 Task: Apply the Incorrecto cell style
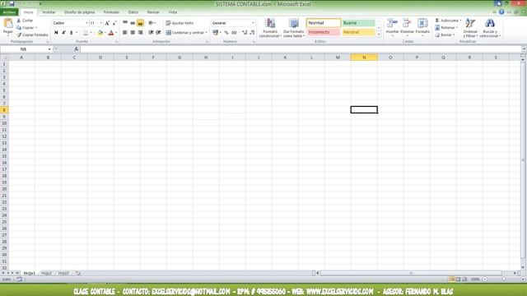324,32
